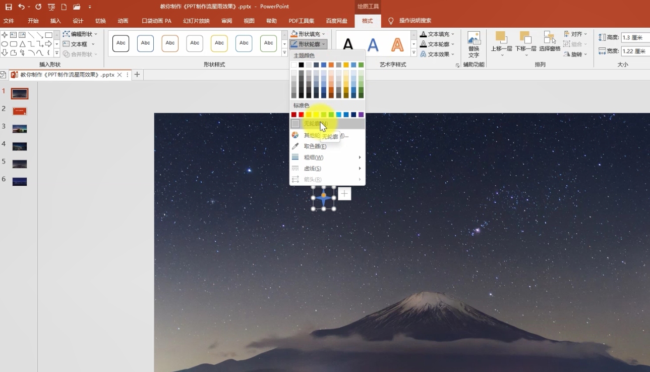Pick the white theme color swatch
This screenshot has width=650, height=372.
pyautogui.click(x=294, y=65)
